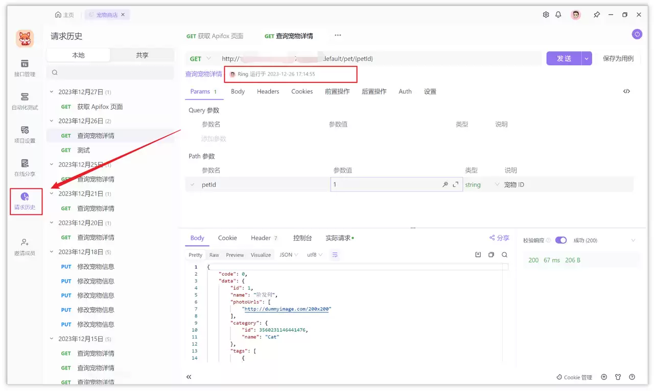Viewport: 654px width, 391px height.
Task: Collapse the 2023年12月27日 history group
Action: pyautogui.click(x=51, y=92)
